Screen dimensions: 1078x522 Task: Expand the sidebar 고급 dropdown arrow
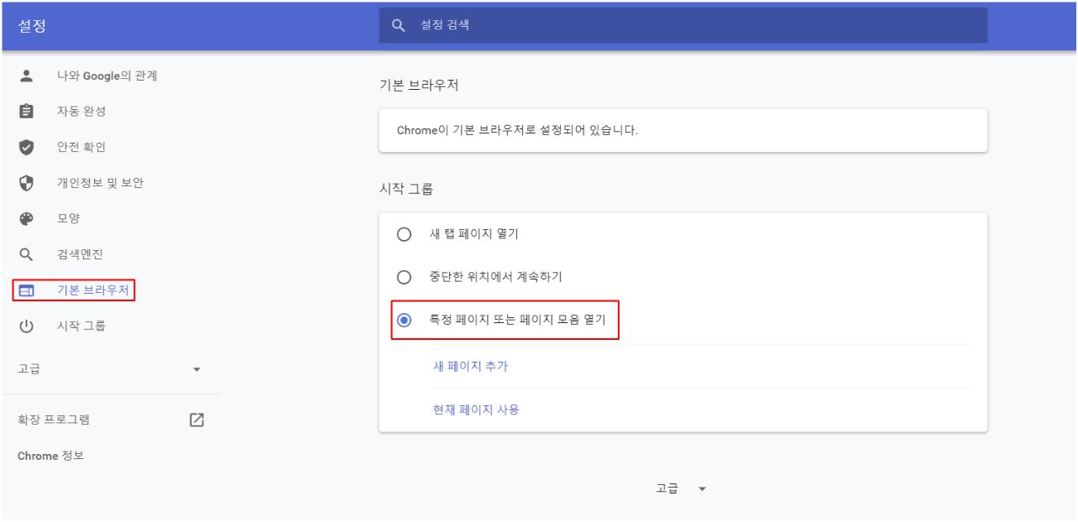pos(197,369)
